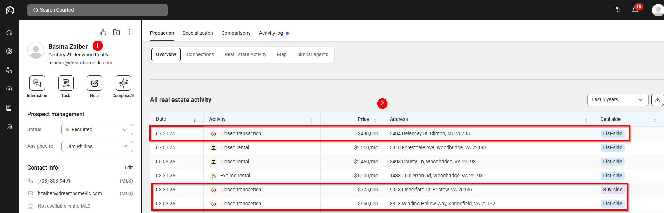This screenshot has width=664, height=213.
Task: Click the email envelope icon in Contact info
Action: coord(31,193)
